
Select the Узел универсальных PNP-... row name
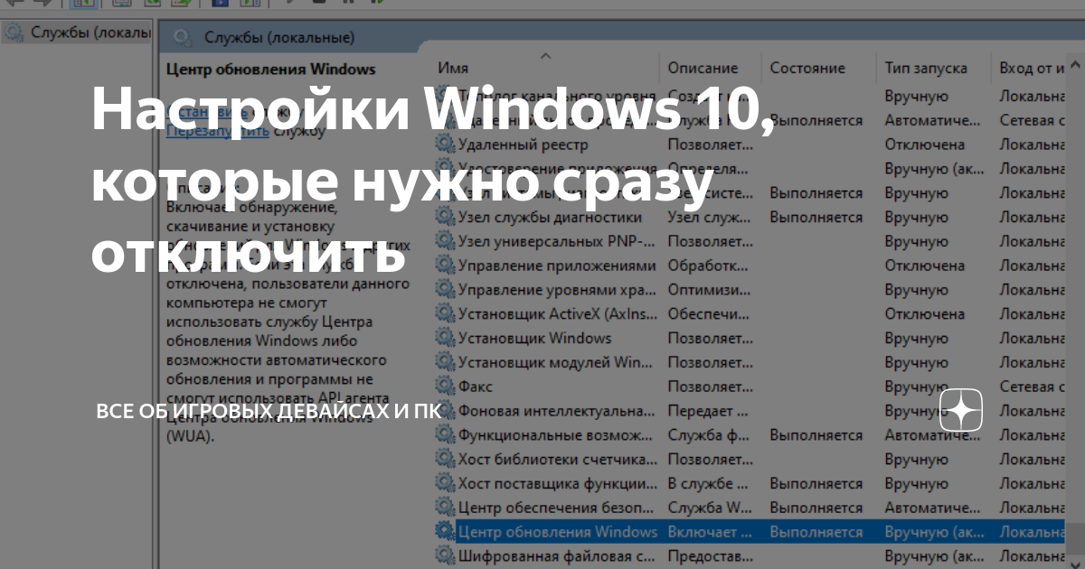pos(556,242)
